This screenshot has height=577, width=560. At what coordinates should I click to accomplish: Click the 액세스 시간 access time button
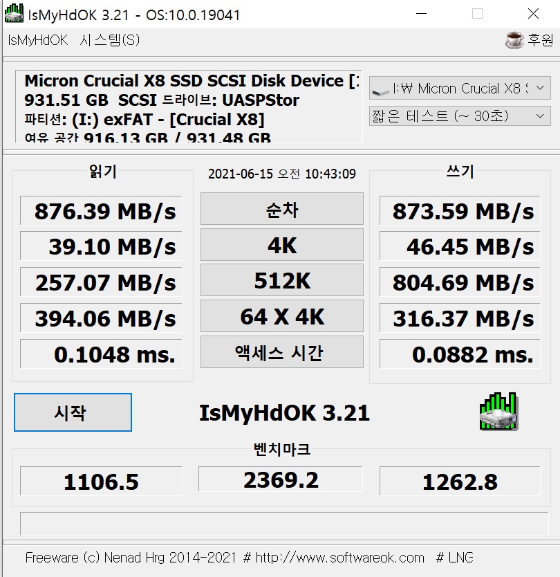tap(281, 352)
